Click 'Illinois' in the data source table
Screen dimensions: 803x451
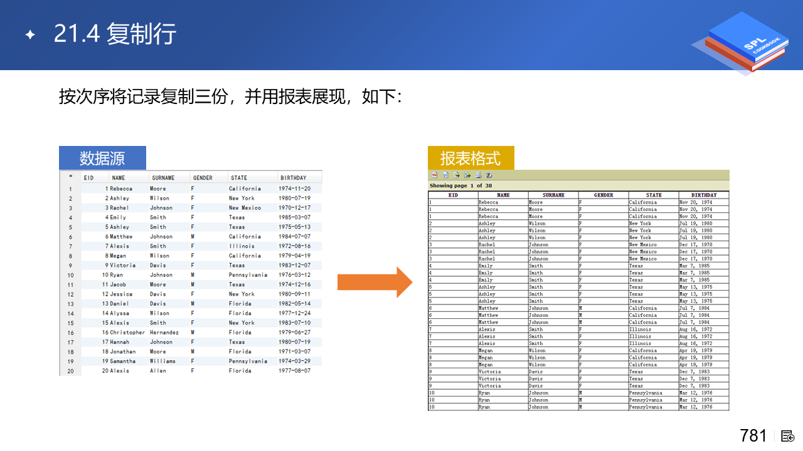[x=242, y=246]
